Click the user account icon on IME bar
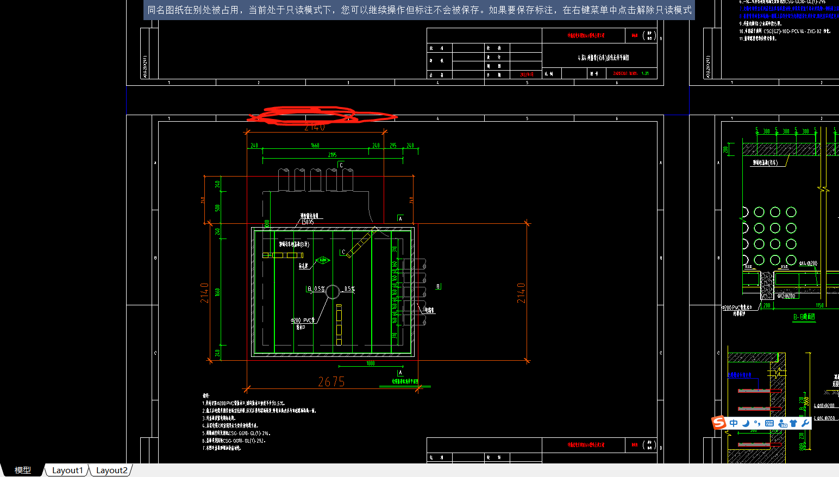Image resolution: width=839 pixels, height=477 pixels. click(x=782, y=423)
